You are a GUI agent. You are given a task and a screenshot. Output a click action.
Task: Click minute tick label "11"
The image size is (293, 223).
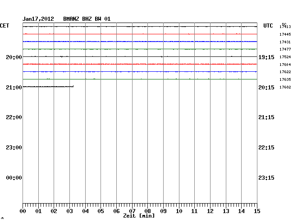click(x=194, y=211)
